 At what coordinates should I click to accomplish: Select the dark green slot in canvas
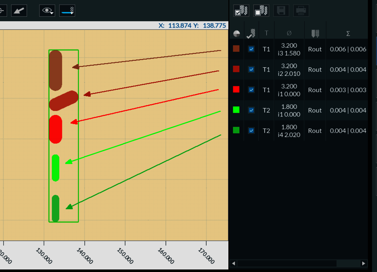(x=56, y=208)
